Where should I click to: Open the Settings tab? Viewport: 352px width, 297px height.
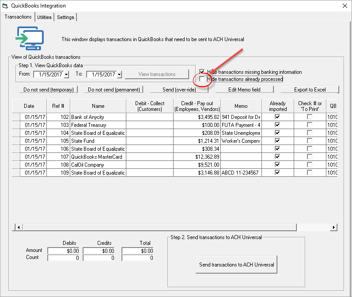[x=65, y=17]
